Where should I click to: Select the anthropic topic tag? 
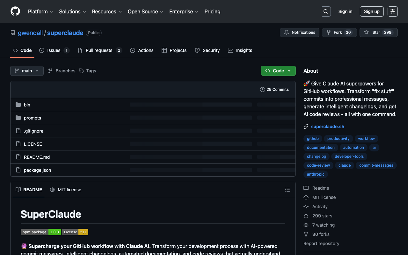pos(316,174)
